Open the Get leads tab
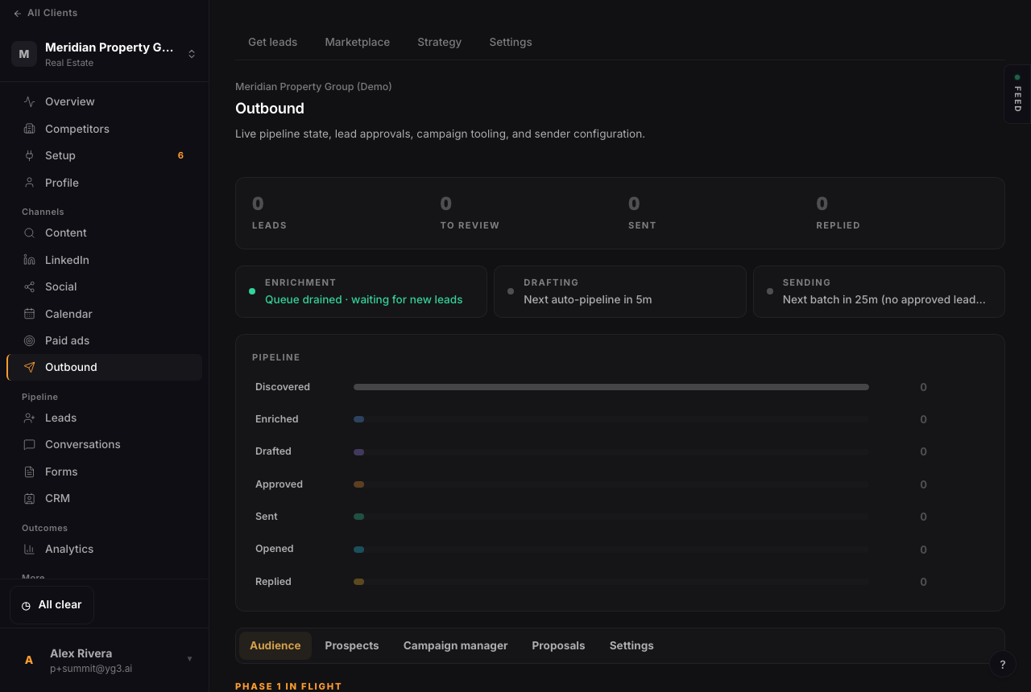The image size is (1031, 692). [x=272, y=42]
